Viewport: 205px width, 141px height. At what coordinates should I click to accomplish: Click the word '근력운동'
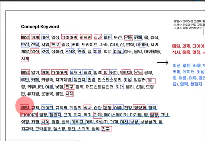pyautogui.click(x=43, y=129)
